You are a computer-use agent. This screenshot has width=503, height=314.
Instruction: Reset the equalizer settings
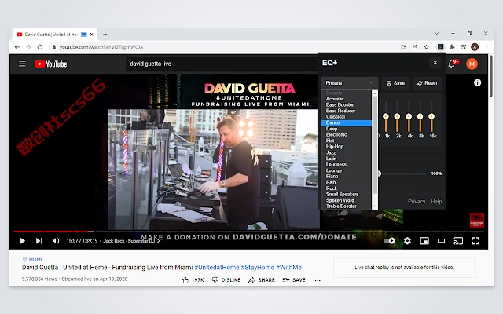[x=427, y=83]
